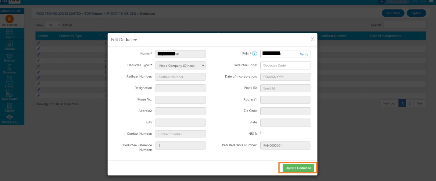Go to Previous page
This screenshot has height=181, width=436.
[389, 103]
